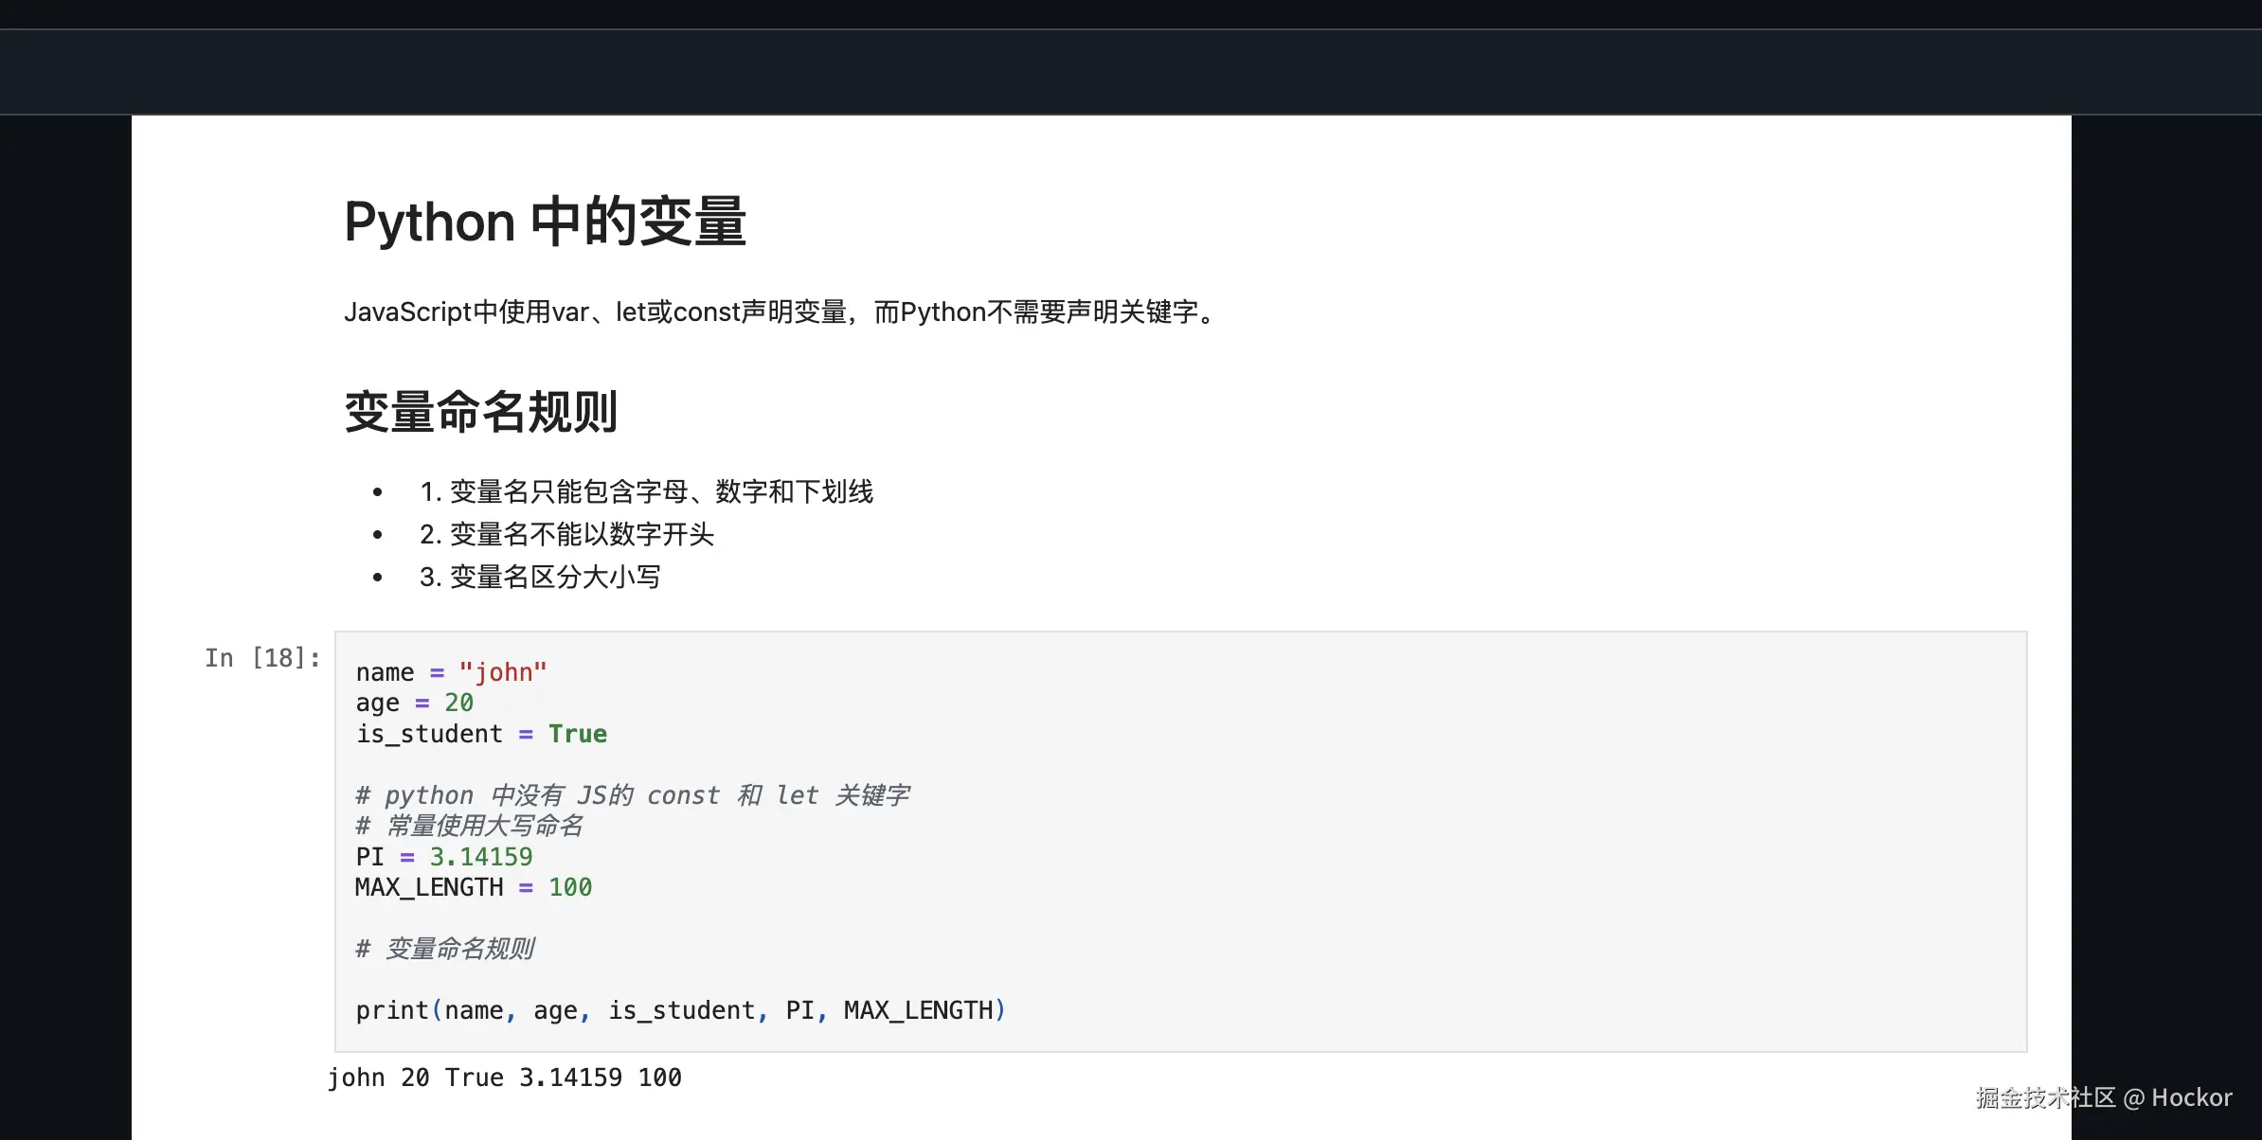The height and width of the screenshot is (1140, 2262).
Task: Select list item 1 about letters, digits, underscores
Action: [x=646, y=491]
